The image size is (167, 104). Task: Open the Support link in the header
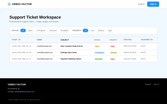[141, 4]
